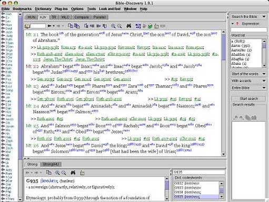Click the binoculars search icon in main toolbar
Viewport: 269px width, 202px height.
(129, 26)
